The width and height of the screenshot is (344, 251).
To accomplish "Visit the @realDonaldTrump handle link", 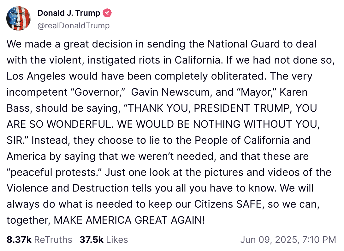I will [74, 25].
